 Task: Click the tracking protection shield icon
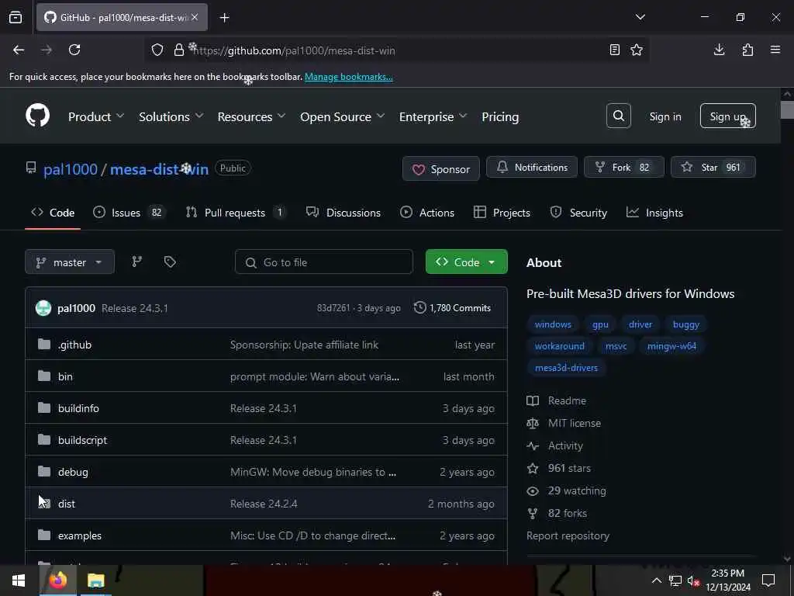(157, 50)
